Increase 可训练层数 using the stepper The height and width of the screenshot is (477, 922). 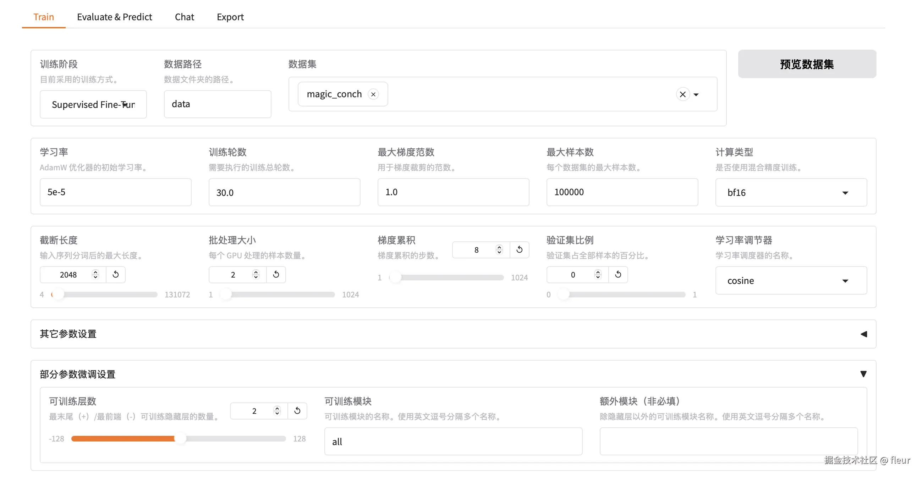coord(277,408)
